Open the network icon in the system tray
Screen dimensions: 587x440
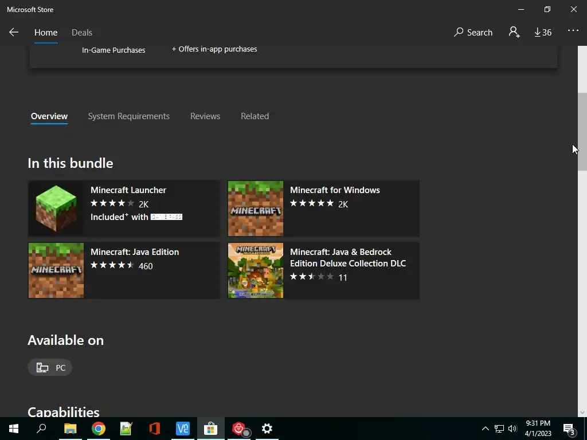pyautogui.click(x=499, y=429)
